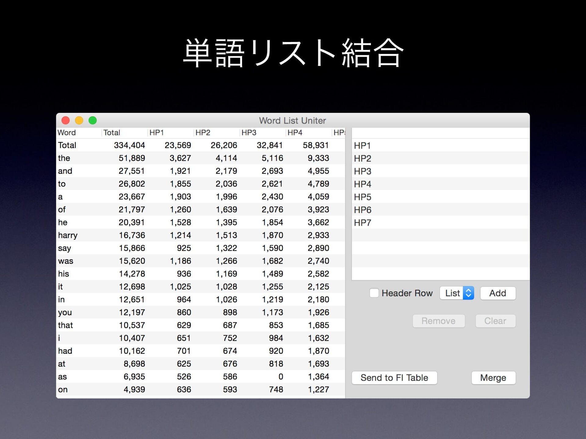586x439 pixels.
Task: Select HP4 in the file list
Action: 441,184
